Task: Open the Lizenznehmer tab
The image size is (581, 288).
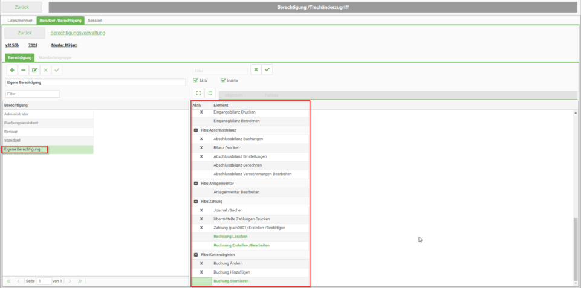Action: pos(20,21)
